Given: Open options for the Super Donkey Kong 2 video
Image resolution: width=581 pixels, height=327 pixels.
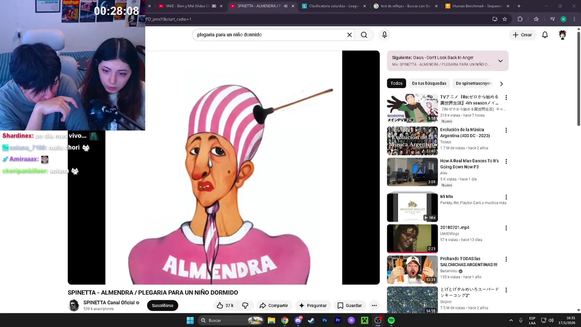Looking at the screenshot, I should coord(506,290).
